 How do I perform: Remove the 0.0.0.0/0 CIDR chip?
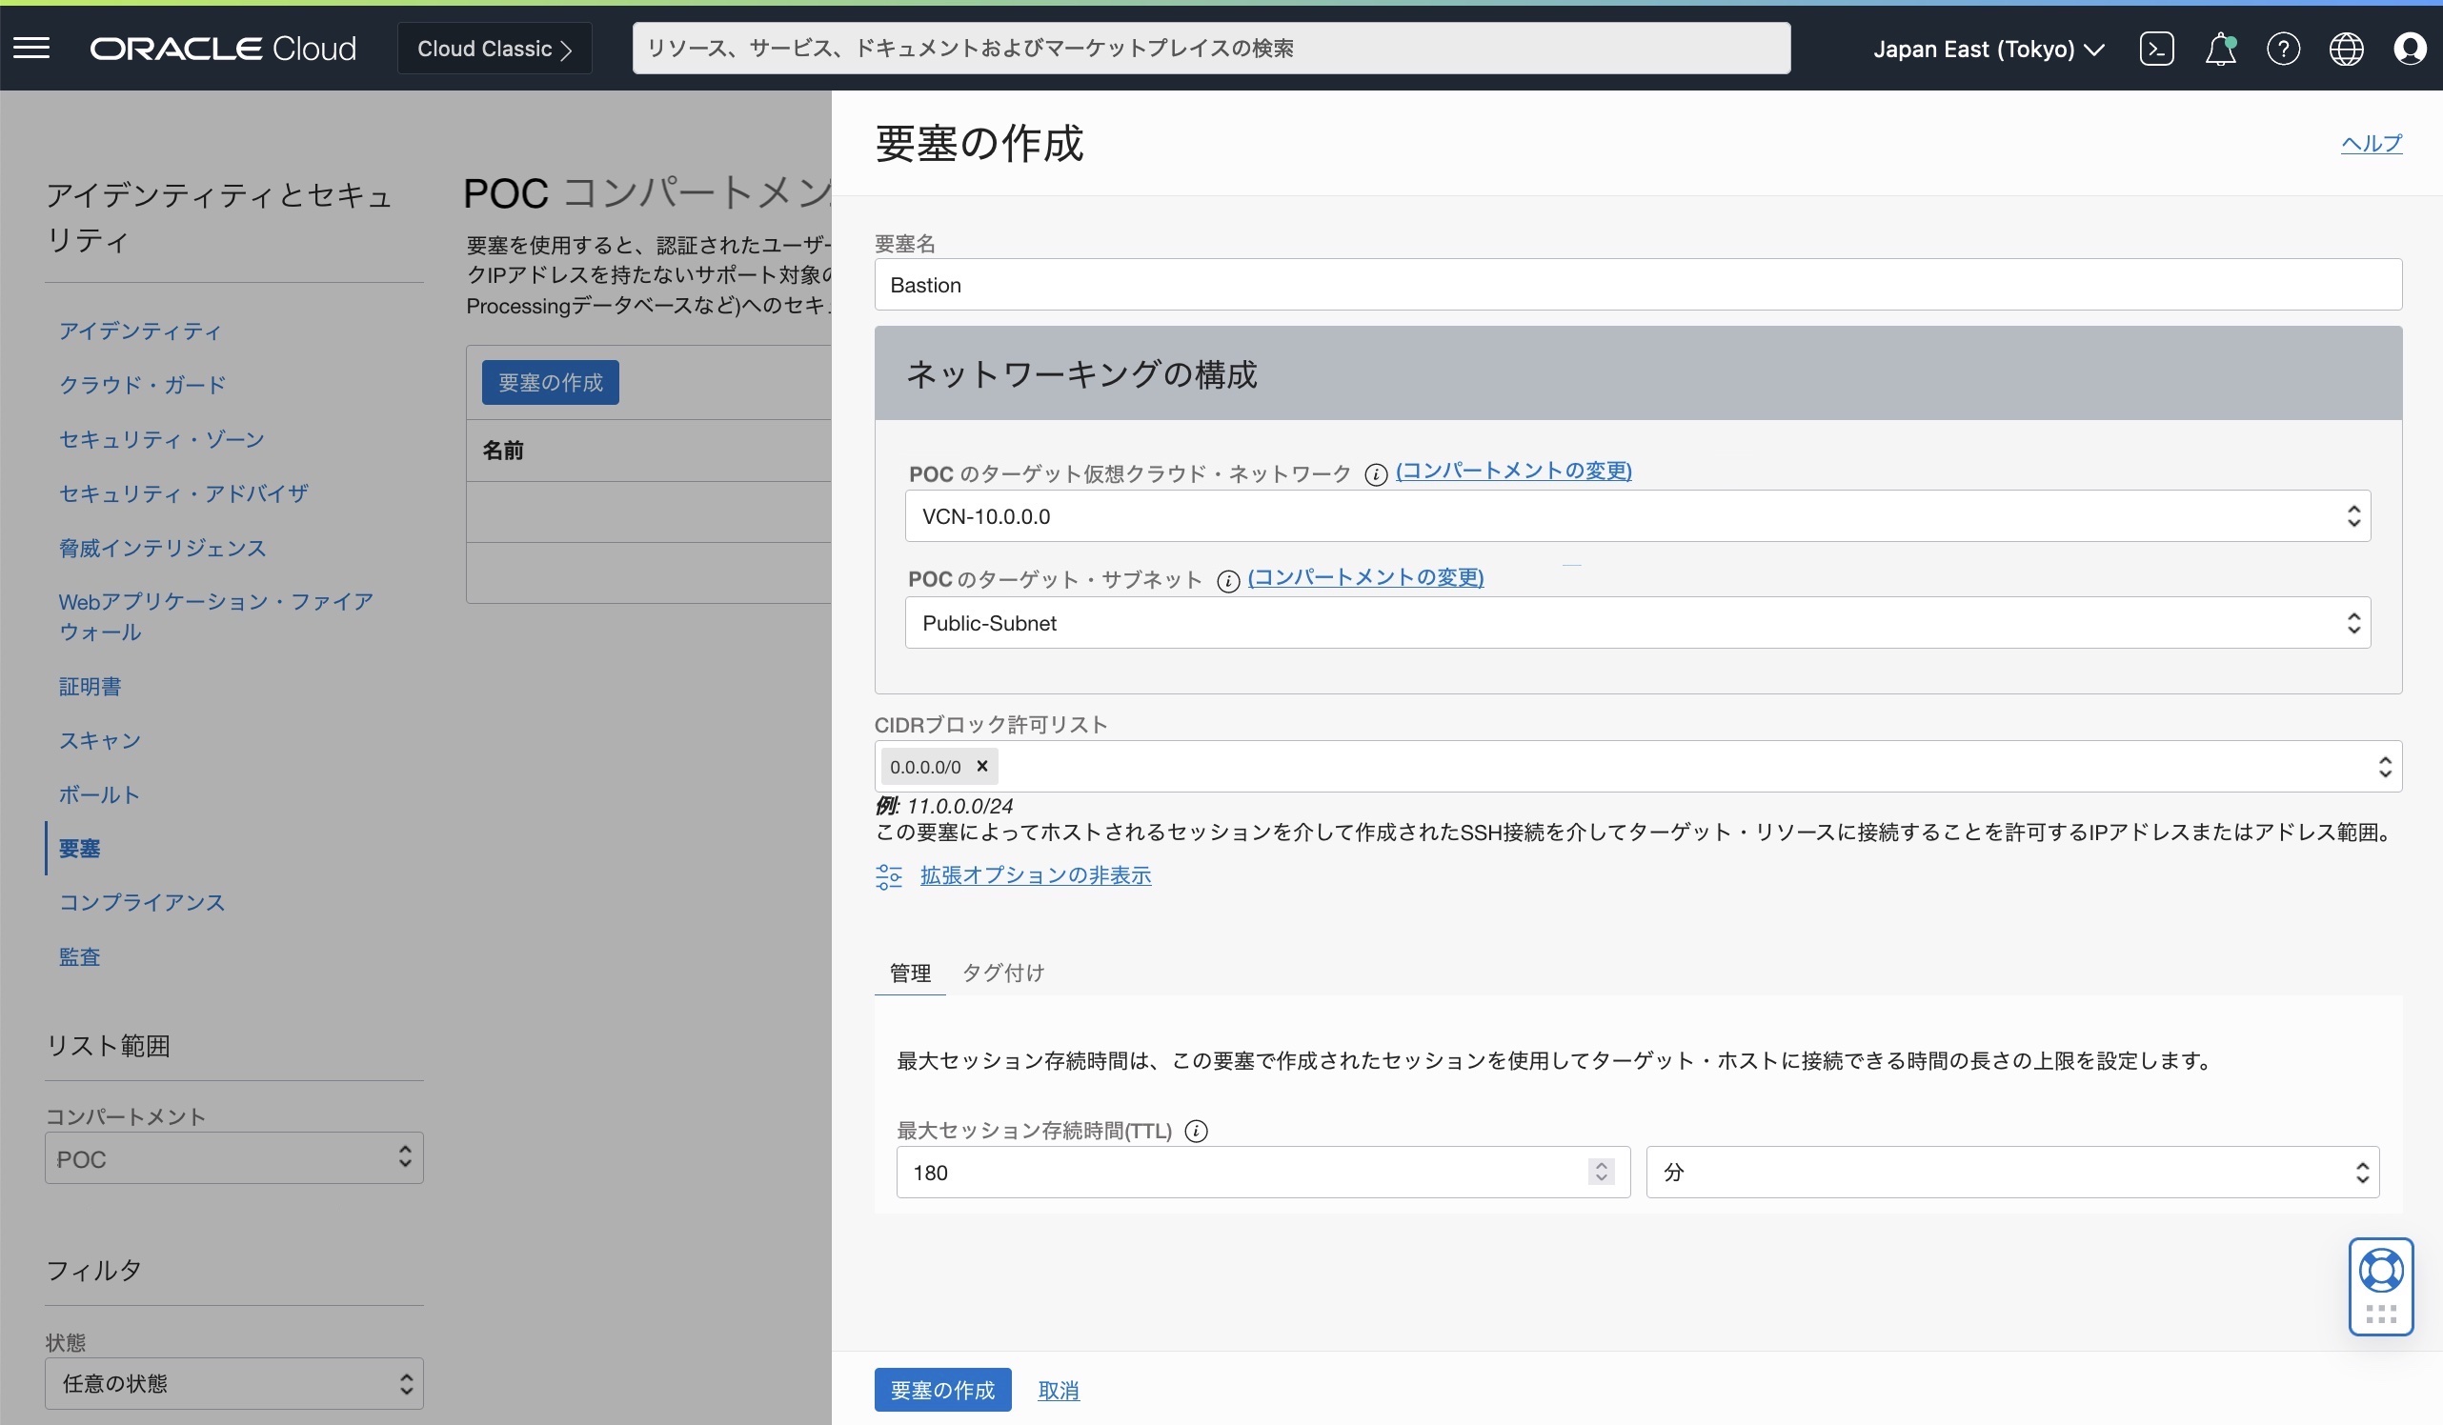click(x=982, y=766)
